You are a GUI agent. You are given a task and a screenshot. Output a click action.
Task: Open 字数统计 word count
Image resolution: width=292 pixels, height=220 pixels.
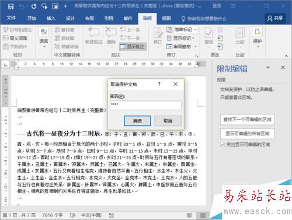coord(15,47)
